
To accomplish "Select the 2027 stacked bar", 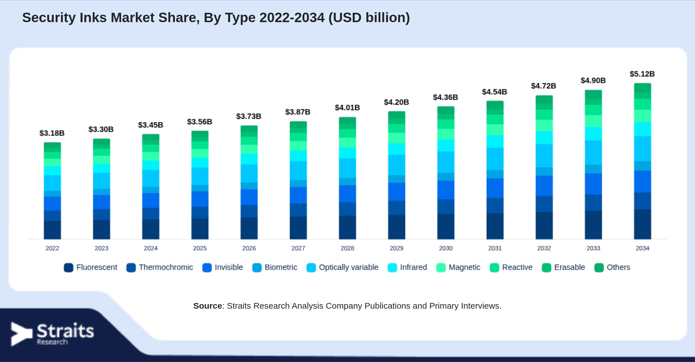I will (x=298, y=180).
